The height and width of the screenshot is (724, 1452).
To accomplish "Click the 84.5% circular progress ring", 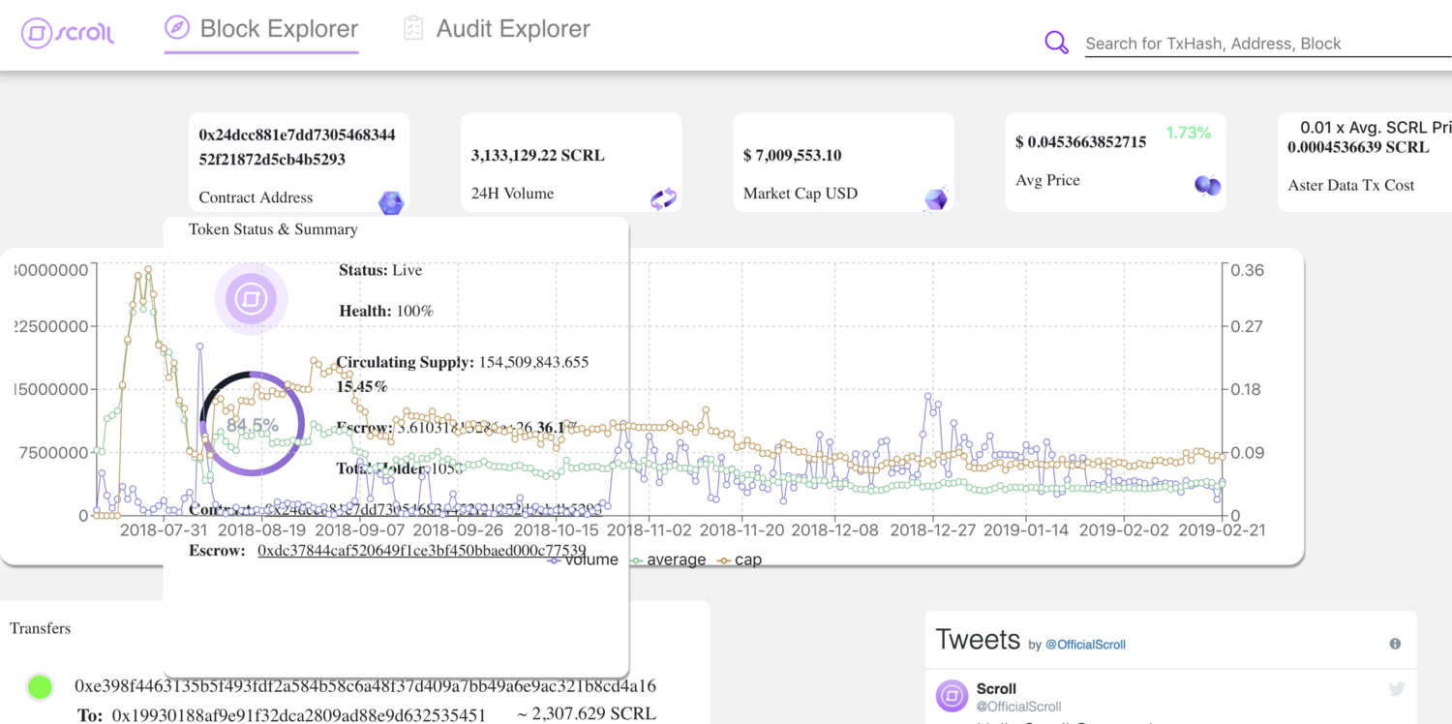I will pos(252,424).
